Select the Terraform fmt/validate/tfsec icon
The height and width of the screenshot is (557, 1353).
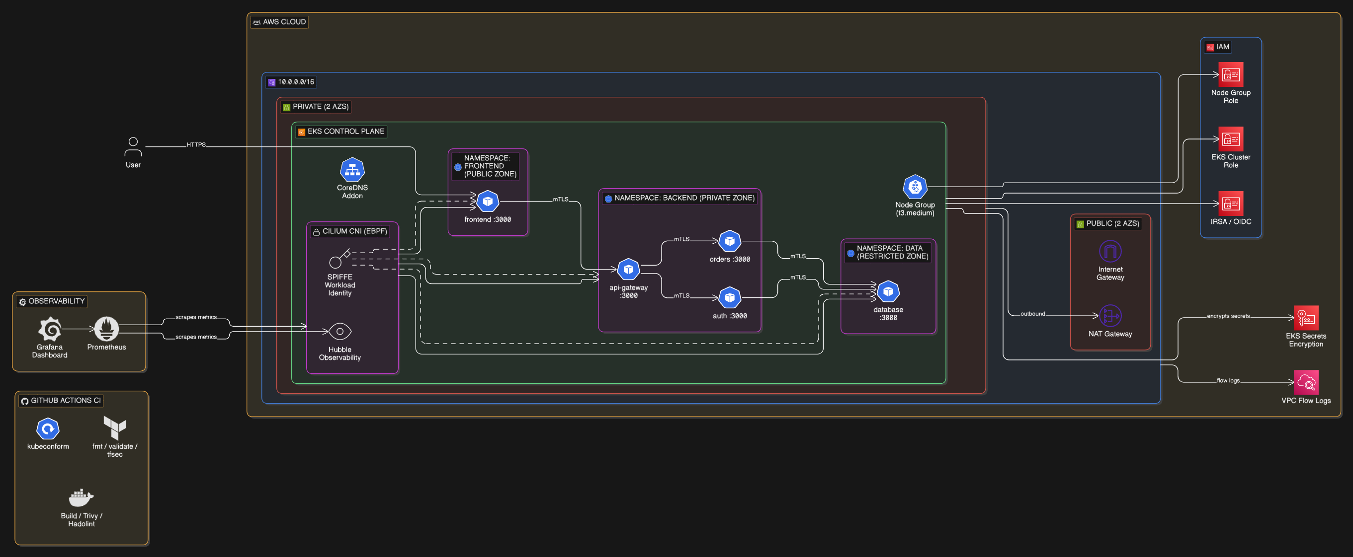pos(114,428)
